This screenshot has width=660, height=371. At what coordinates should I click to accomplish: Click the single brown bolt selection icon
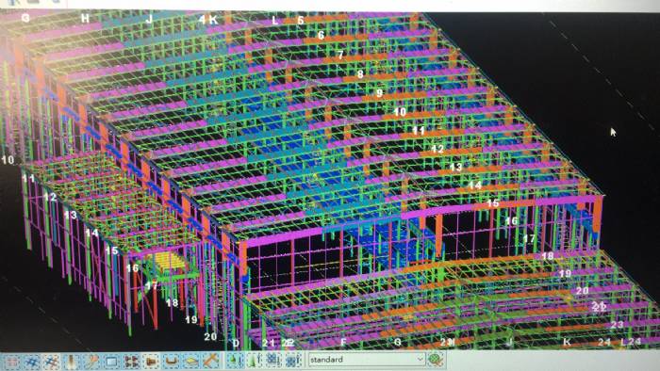click(x=151, y=361)
